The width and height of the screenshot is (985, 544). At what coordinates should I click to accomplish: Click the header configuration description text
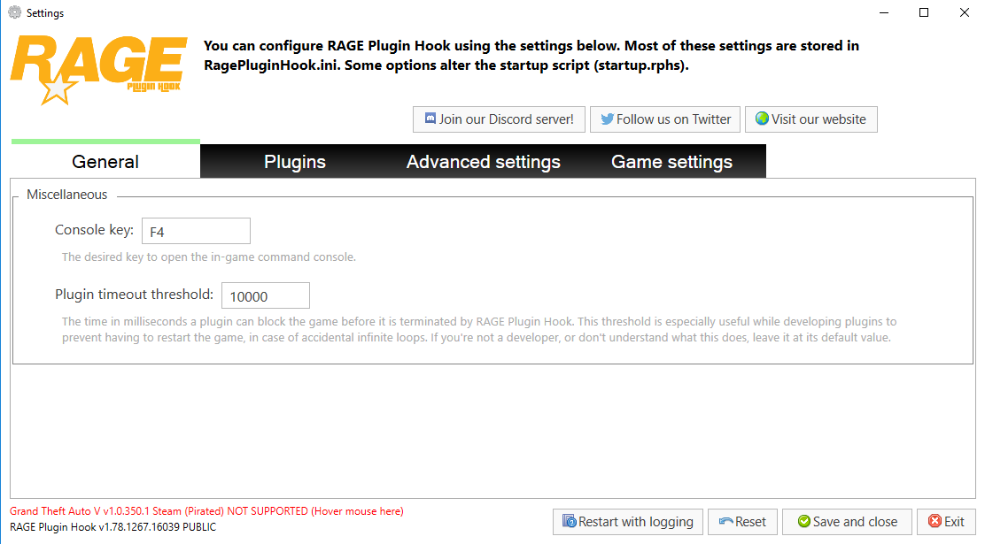pos(531,55)
